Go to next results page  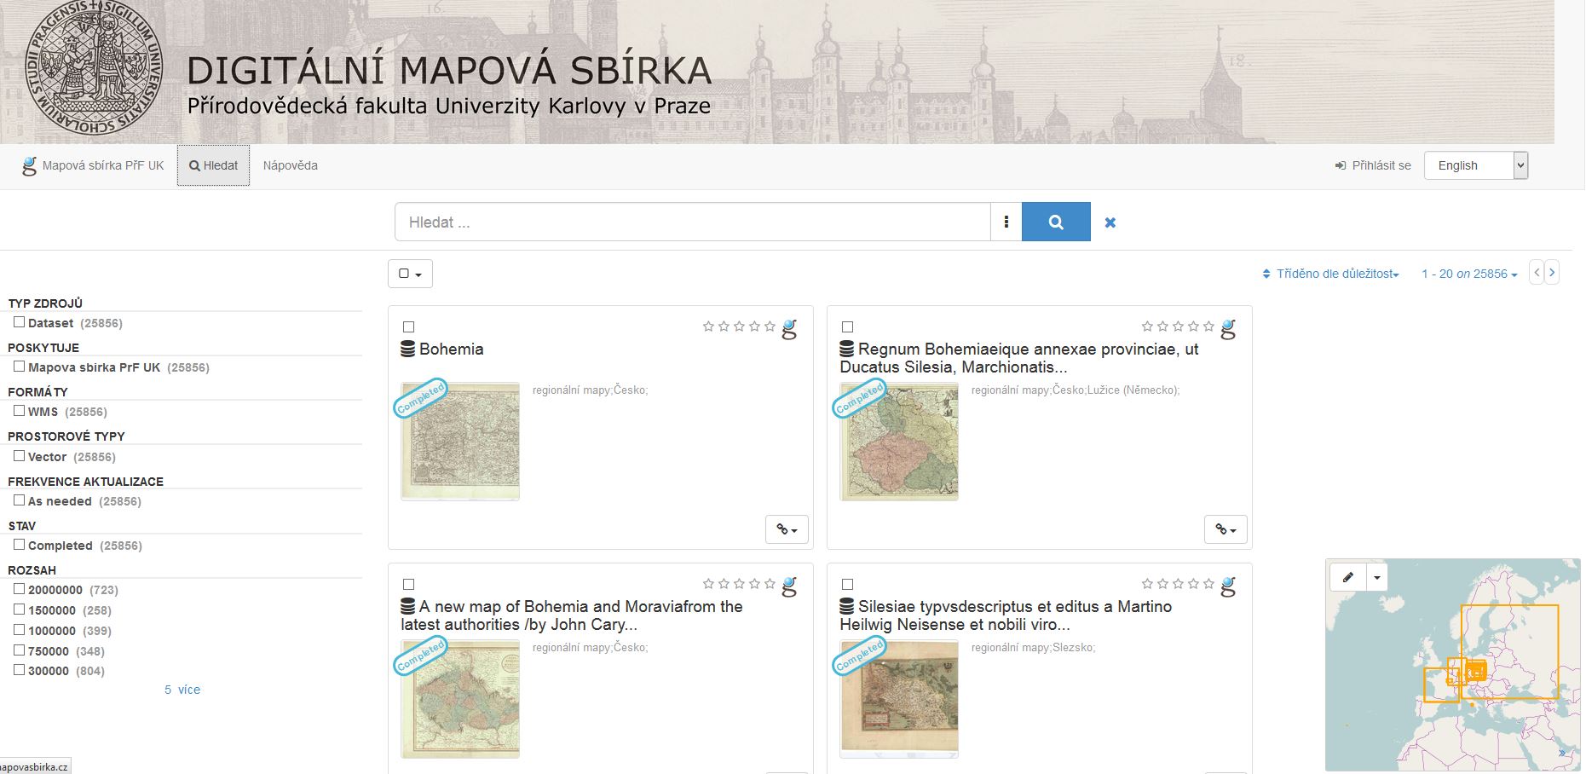point(1552,273)
